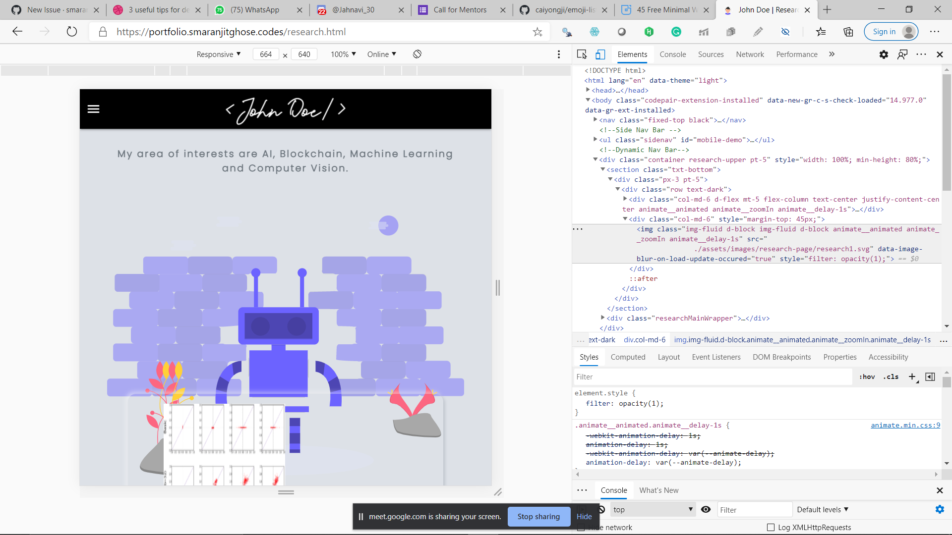Click the live expression eye icon
Viewport: 952px width, 535px height.
[706, 509]
